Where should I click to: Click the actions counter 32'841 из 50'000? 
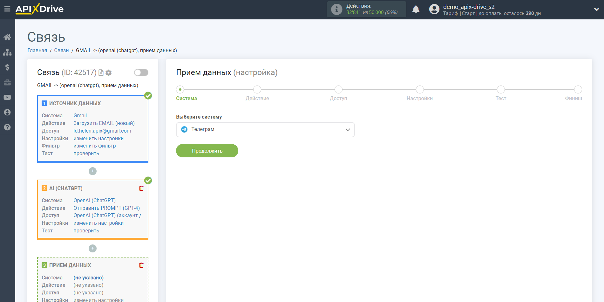[x=372, y=12]
